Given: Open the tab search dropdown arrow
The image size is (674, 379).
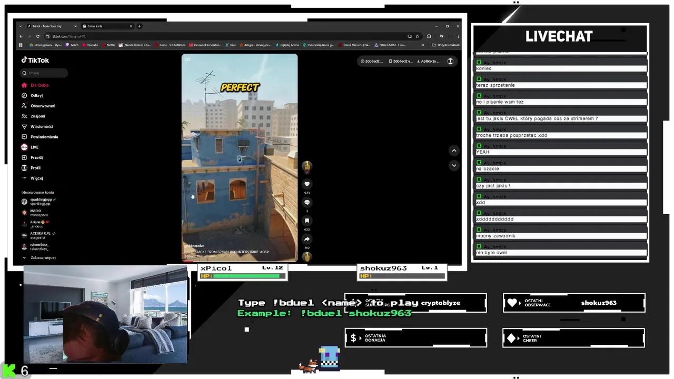Looking at the screenshot, I should (21, 26).
